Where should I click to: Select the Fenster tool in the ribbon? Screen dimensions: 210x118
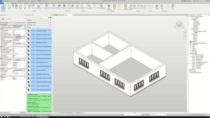pos(16,7)
